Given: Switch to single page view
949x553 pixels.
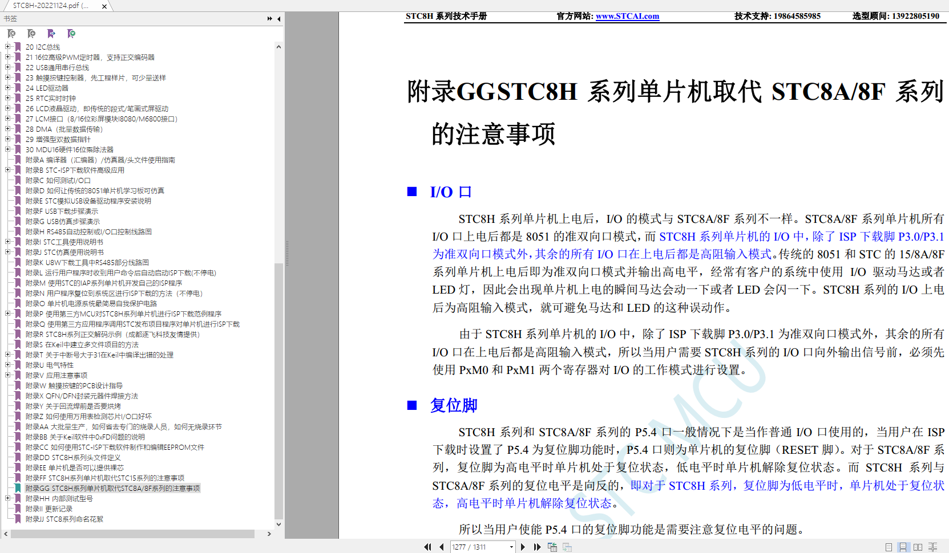Looking at the screenshot, I should pos(889,547).
